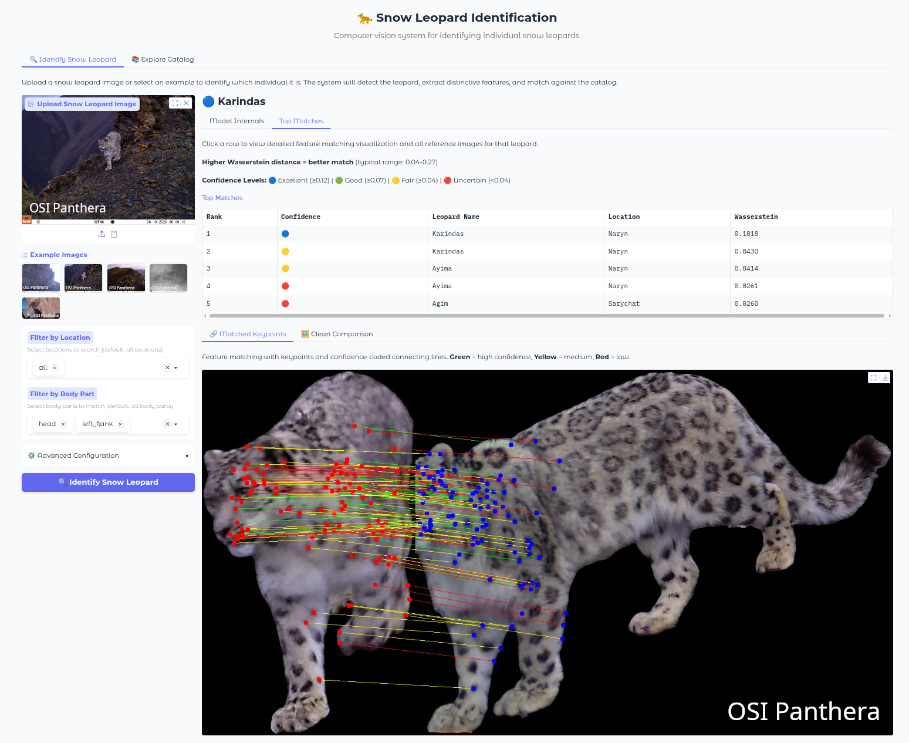Fullscreen the matched keypoints visualization
The width and height of the screenshot is (909, 743).
(x=874, y=377)
